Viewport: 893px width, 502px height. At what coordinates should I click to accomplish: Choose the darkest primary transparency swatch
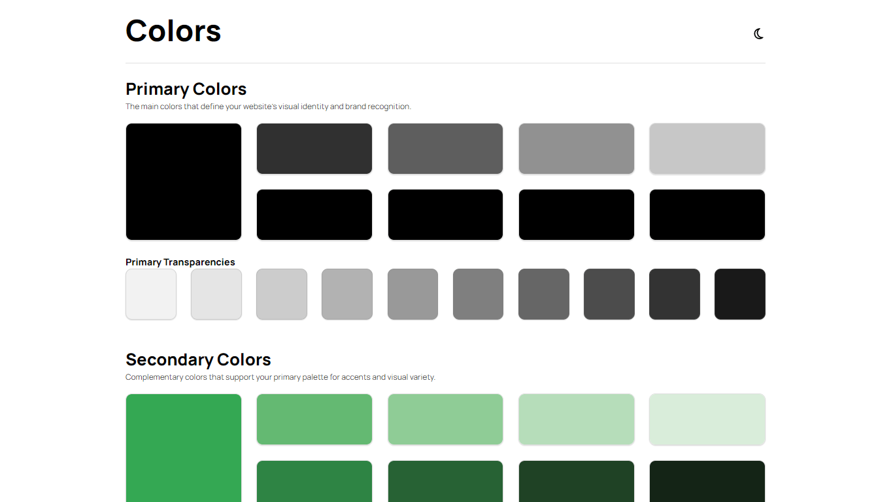pos(739,294)
